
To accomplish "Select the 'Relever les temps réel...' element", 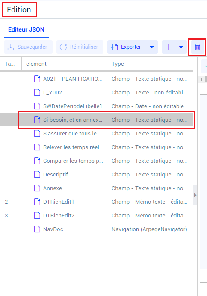I will (x=73, y=147).
